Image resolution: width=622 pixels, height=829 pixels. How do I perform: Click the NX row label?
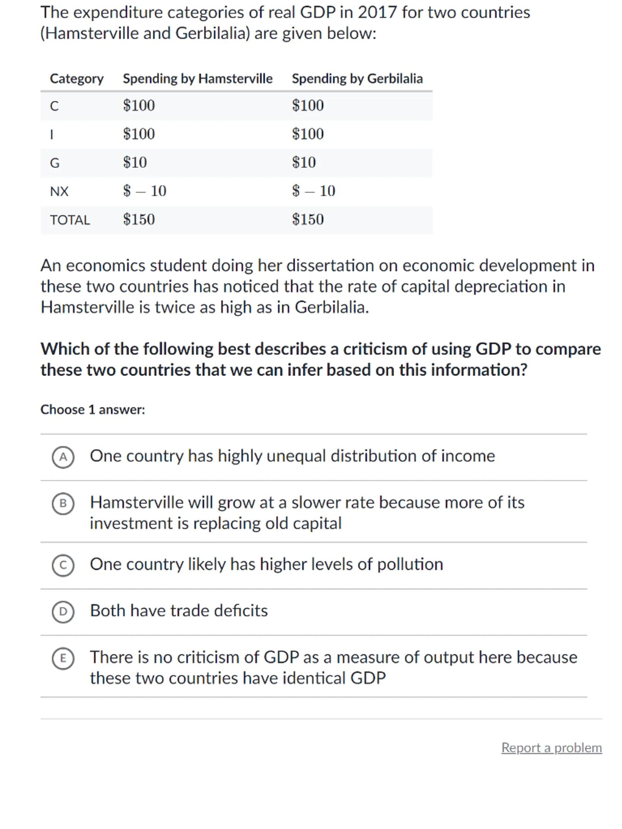pos(59,191)
